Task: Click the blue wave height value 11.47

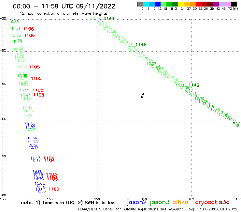Action: 99,21
